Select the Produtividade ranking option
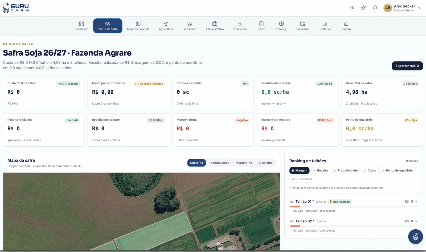 coord(346,170)
